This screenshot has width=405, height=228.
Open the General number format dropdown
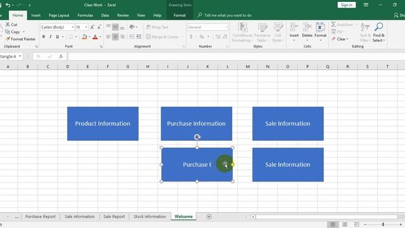(x=226, y=27)
